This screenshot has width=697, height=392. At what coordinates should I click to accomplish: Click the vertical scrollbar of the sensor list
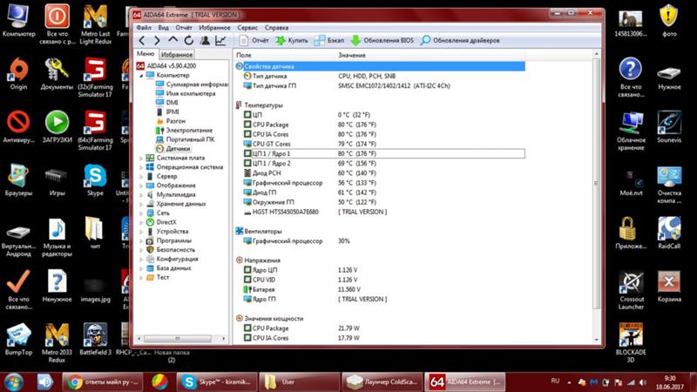click(x=596, y=183)
